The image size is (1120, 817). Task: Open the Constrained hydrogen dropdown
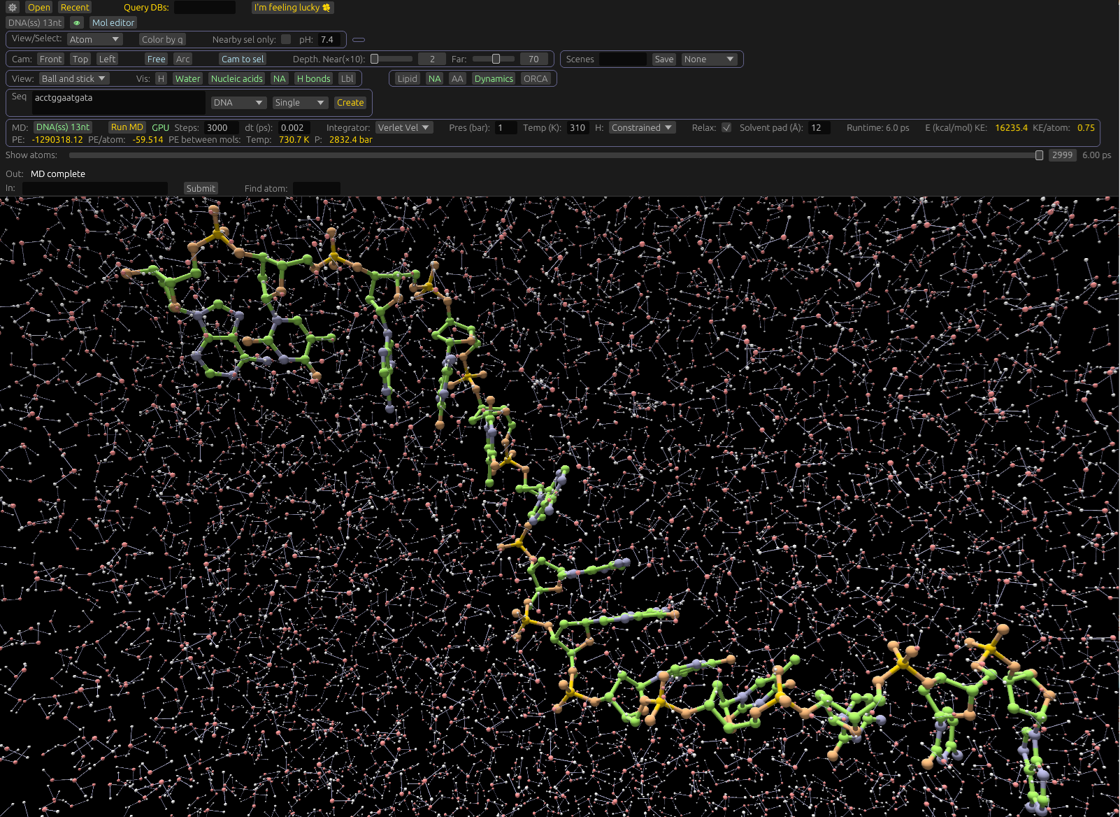coord(641,128)
